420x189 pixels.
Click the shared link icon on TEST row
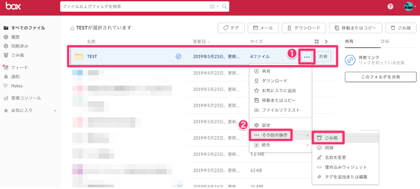(x=178, y=57)
